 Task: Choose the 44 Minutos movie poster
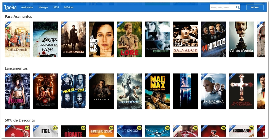click(214, 39)
